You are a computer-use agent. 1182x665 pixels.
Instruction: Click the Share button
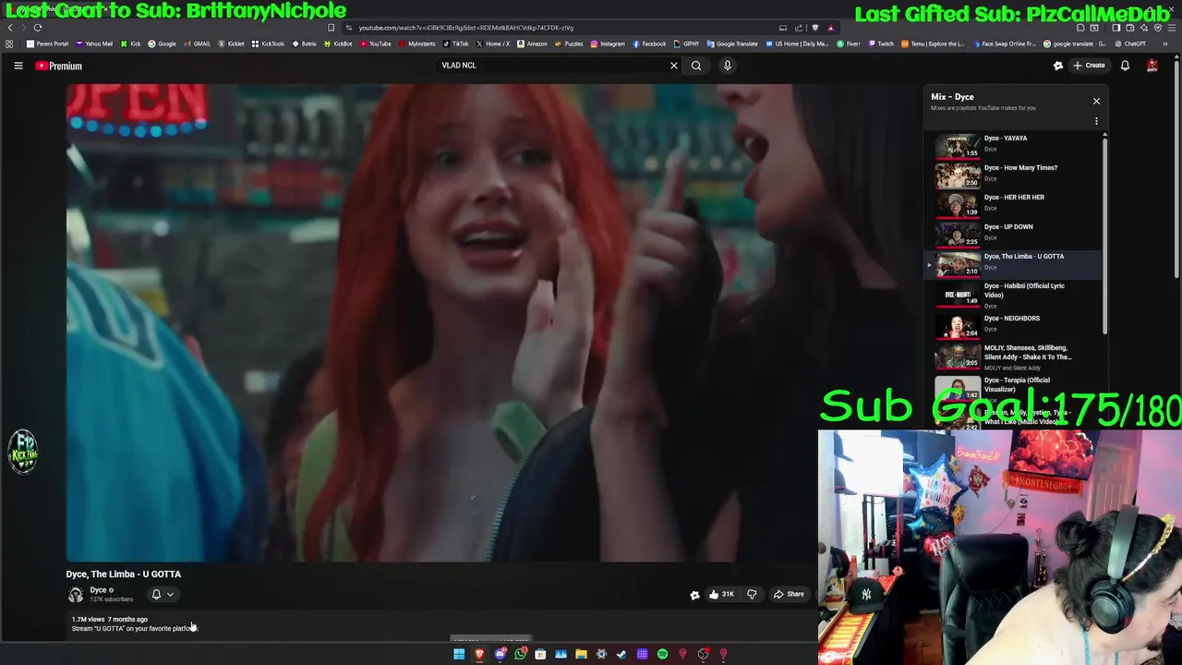(x=789, y=594)
